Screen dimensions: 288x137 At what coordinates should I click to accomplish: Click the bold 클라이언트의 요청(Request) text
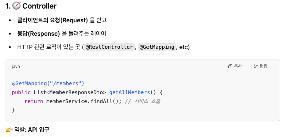point(53,20)
